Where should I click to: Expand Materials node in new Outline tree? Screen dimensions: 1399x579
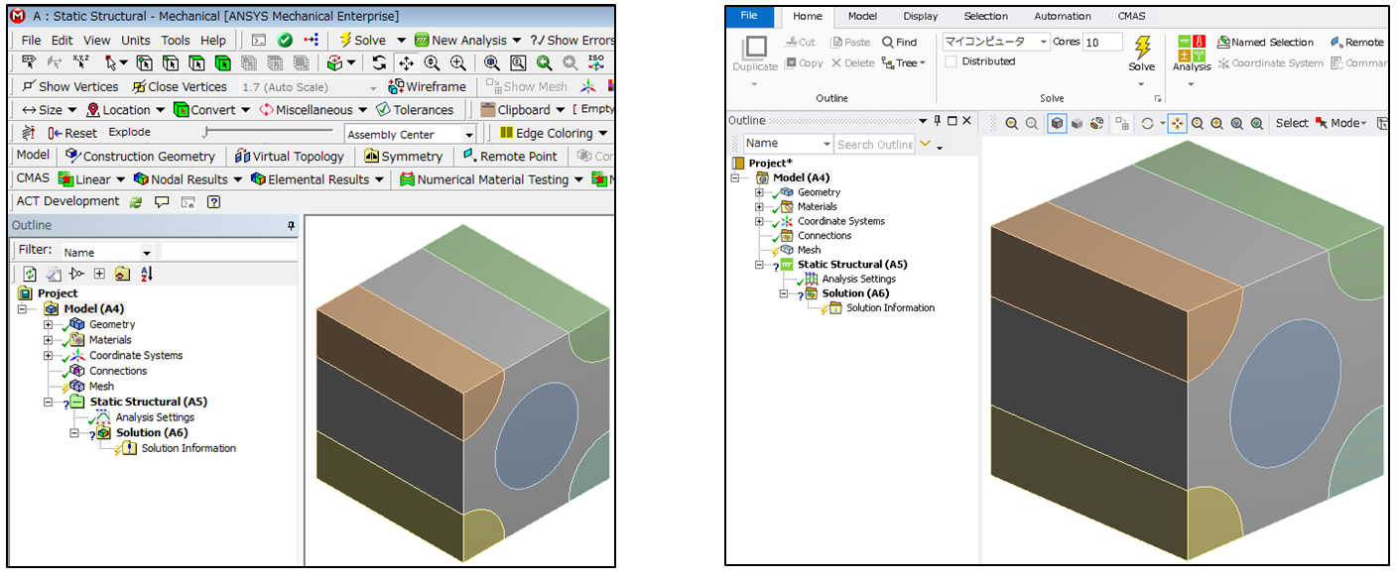(760, 206)
